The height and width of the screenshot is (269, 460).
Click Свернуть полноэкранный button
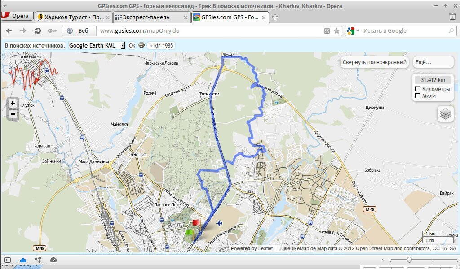pos(374,62)
